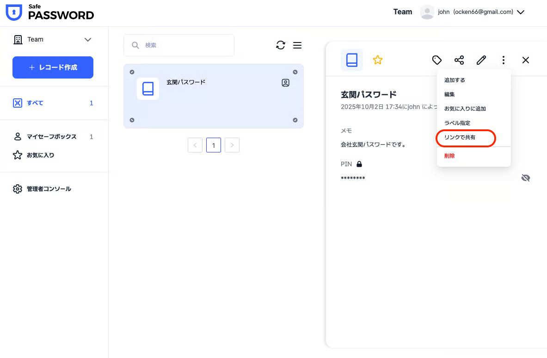This screenshot has height=358, width=547.
Task: Toggle the star favorite on record
Action: point(378,60)
